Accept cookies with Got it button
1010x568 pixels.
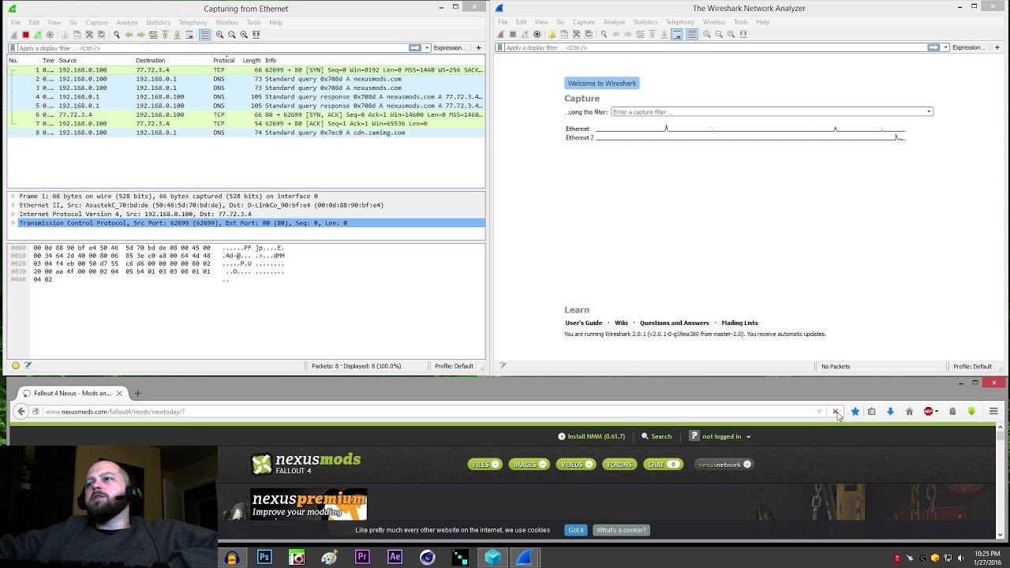click(x=576, y=530)
